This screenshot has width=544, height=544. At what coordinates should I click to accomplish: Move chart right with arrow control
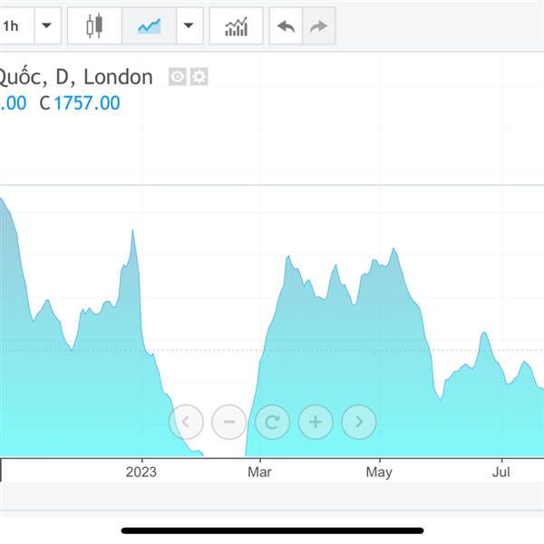[x=359, y=422]
